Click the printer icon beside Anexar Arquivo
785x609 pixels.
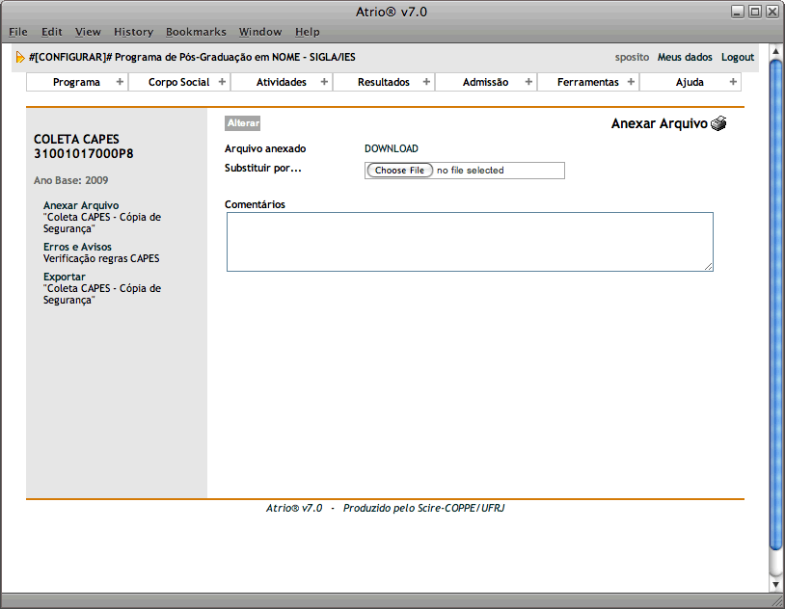pos(718,123)
